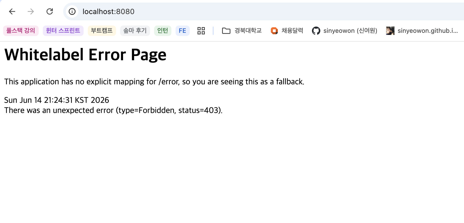Open the apps grid icon in bookmarks bar
Image resolution: width=464 pixels, height=223 pixels.
point(201,31)
